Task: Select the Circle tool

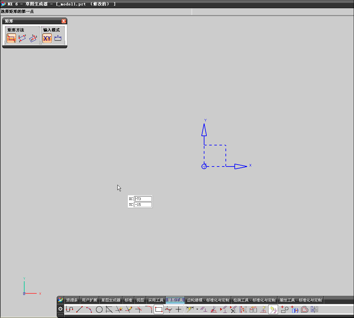Action: coord(99,309)
